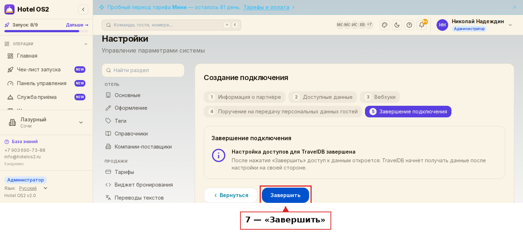This screenshot has height=238, width=523.
Task: Click the building icon beside Лазурный
Action: tap(12, 122)
